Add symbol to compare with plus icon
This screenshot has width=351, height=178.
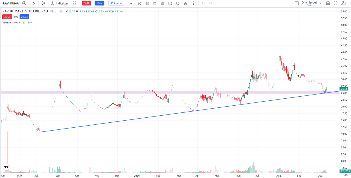point(24,3)
